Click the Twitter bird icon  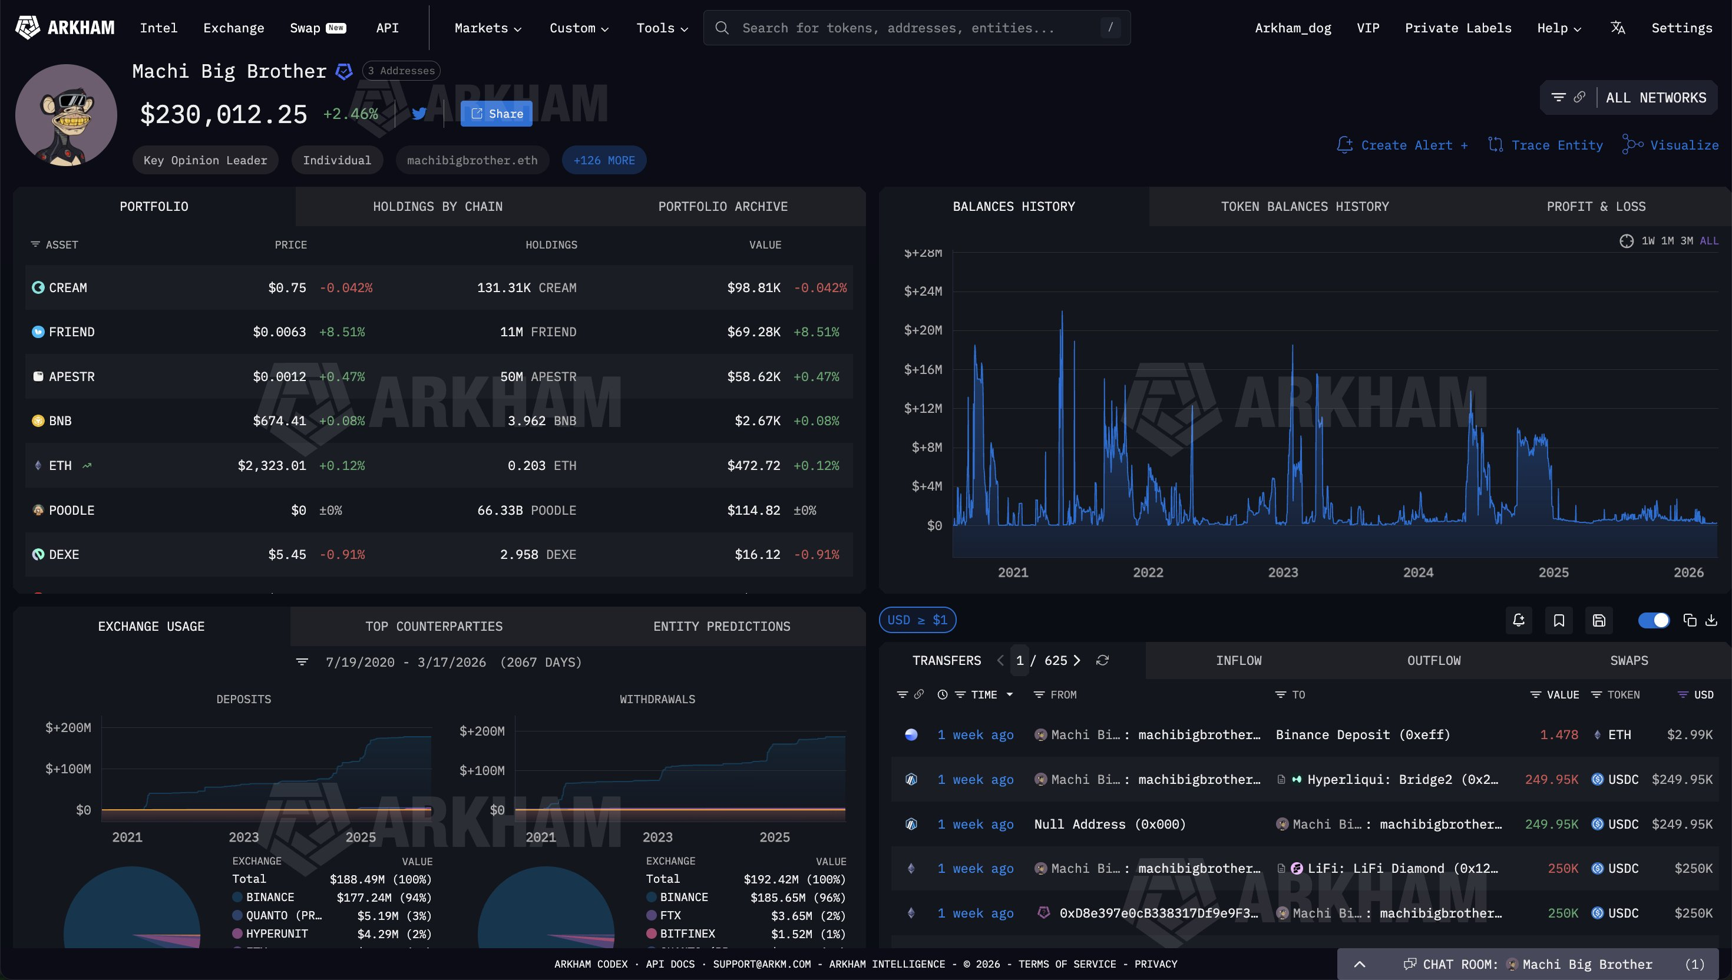[419, 114]
